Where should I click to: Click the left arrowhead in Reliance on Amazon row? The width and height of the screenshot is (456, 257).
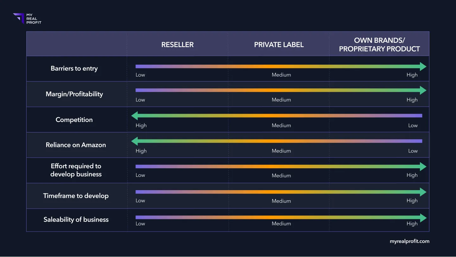(x=135, y=141)
